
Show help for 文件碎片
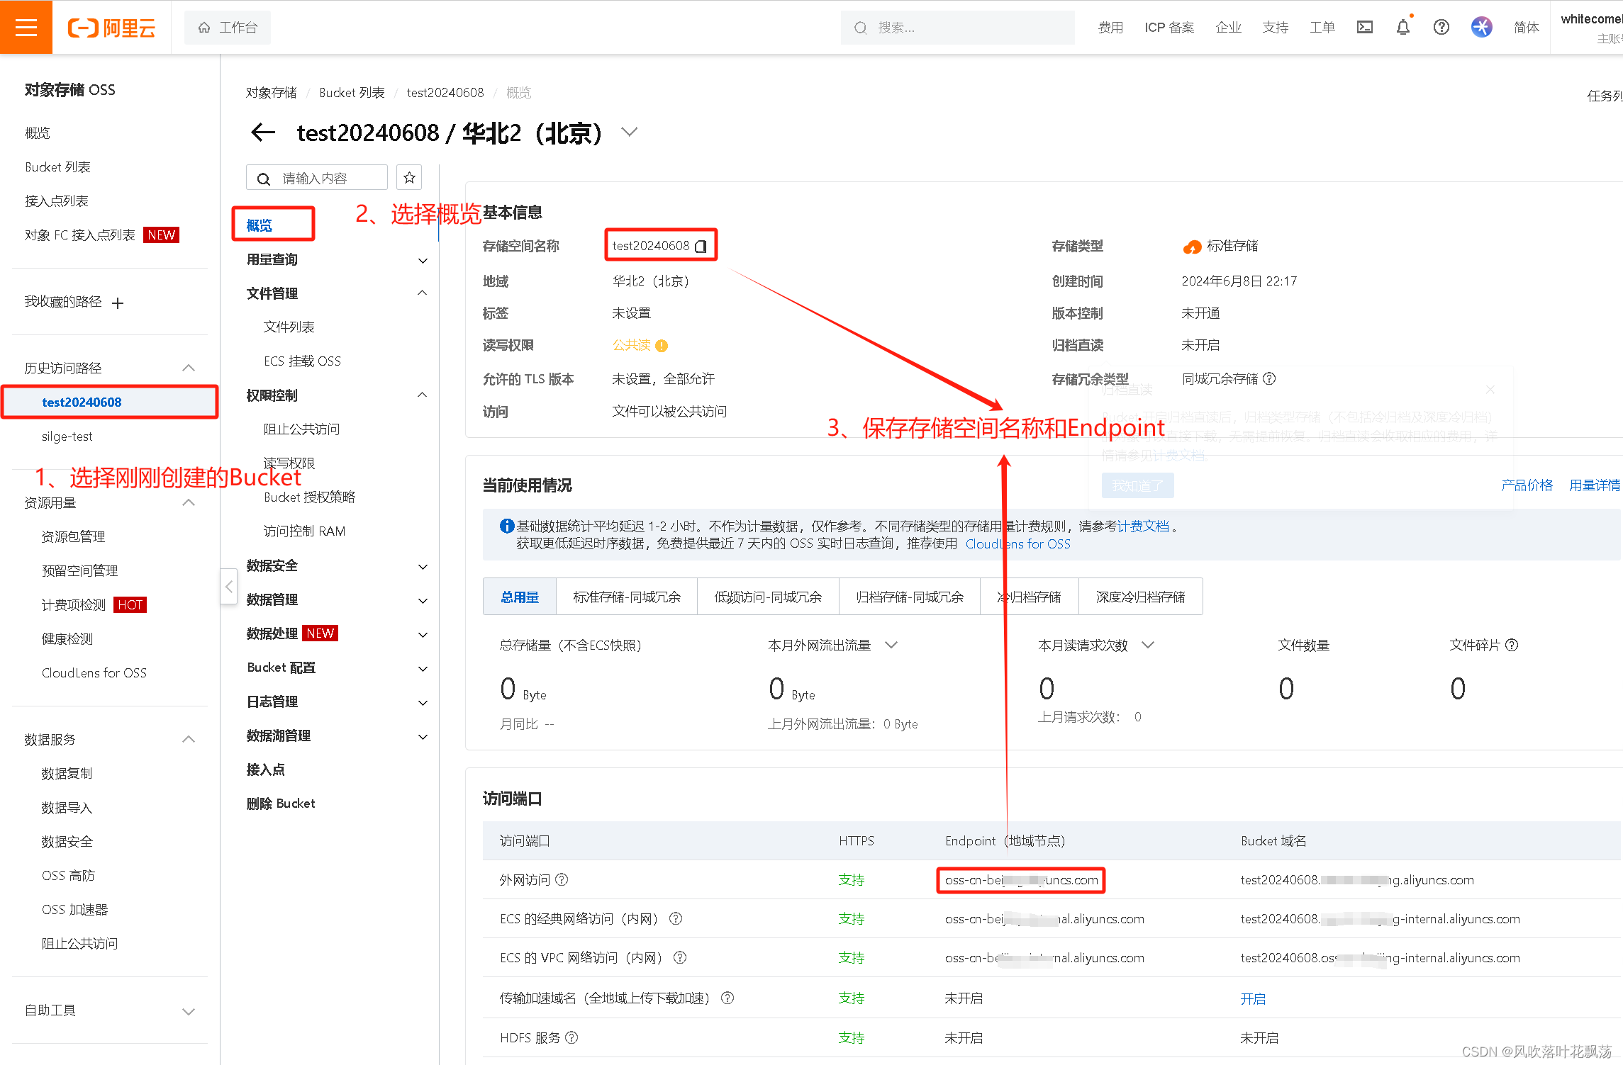(1512, 645)
